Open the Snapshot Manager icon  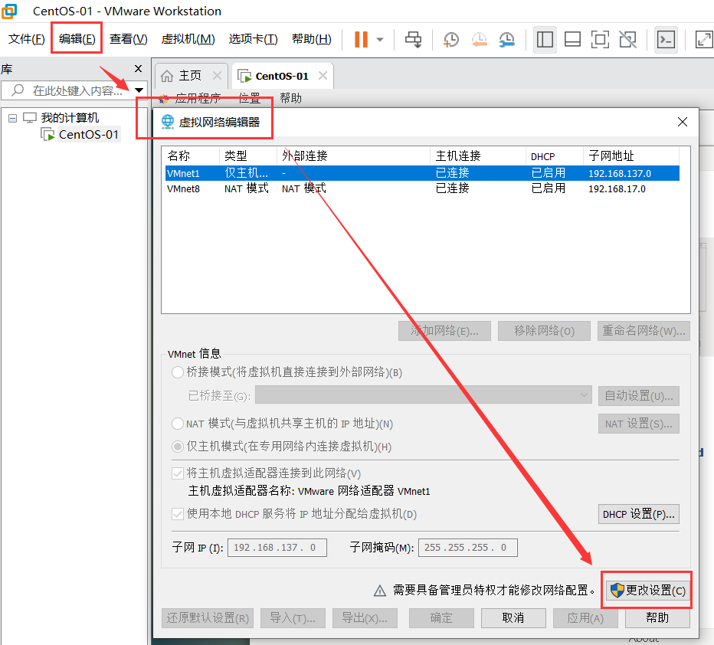pyautogui.click(x=506, y=40)
